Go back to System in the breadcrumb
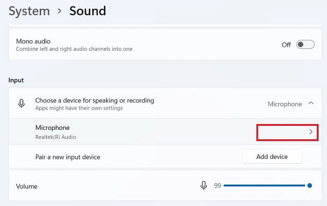The height and width of the screenshot is (206, 327). pyautogui.click(x=29, y=11)
